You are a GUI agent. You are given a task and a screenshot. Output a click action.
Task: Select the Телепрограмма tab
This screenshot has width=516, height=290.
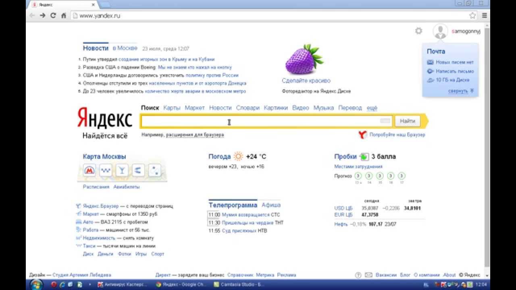pos(233,205)
